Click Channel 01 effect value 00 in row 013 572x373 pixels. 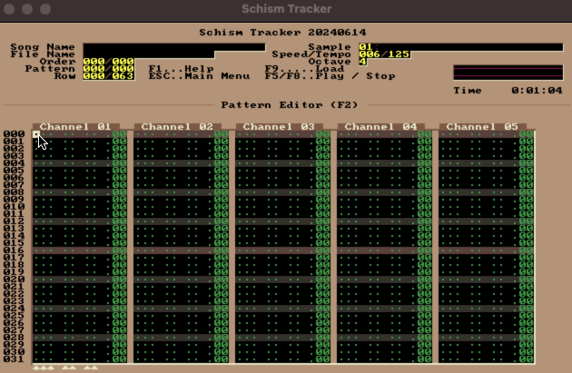pos(120,229)
